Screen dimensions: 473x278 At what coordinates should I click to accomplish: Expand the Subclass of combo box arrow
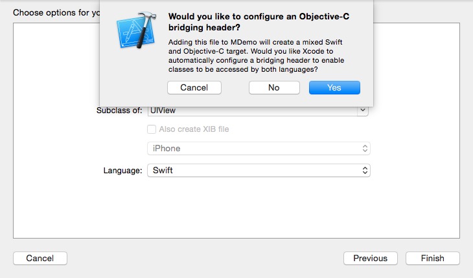point(363,111)
